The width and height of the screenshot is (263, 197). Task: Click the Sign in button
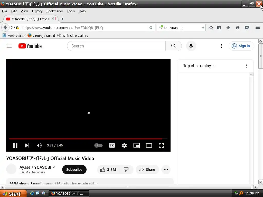click(241, 46)
